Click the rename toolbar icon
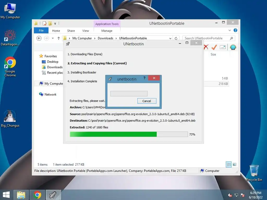Image resolution: width=267 pixels, height=200 pixels. (x=223, y=47)
